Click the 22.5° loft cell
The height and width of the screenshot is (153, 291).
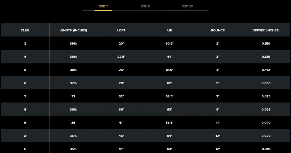[x=121, y=57]
